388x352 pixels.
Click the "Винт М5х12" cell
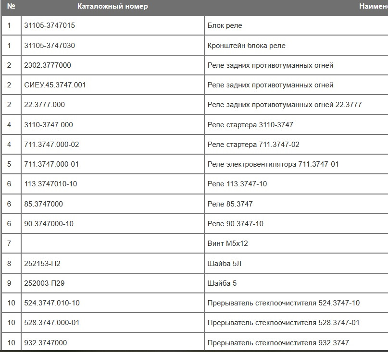point(227,243)
